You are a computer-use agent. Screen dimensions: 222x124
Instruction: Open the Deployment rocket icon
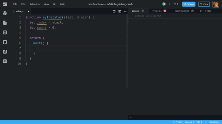5,52
